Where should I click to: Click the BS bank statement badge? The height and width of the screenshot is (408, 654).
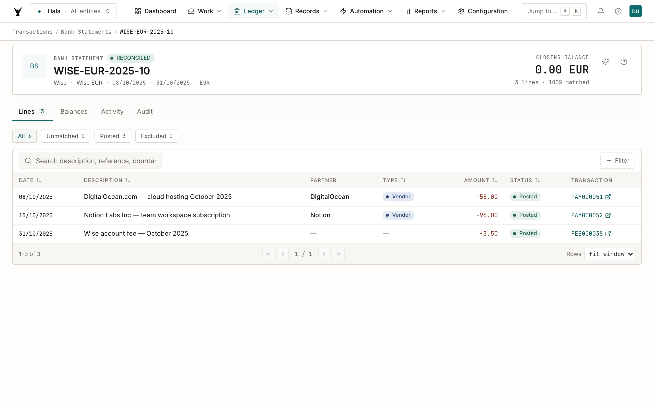point(34,66)
